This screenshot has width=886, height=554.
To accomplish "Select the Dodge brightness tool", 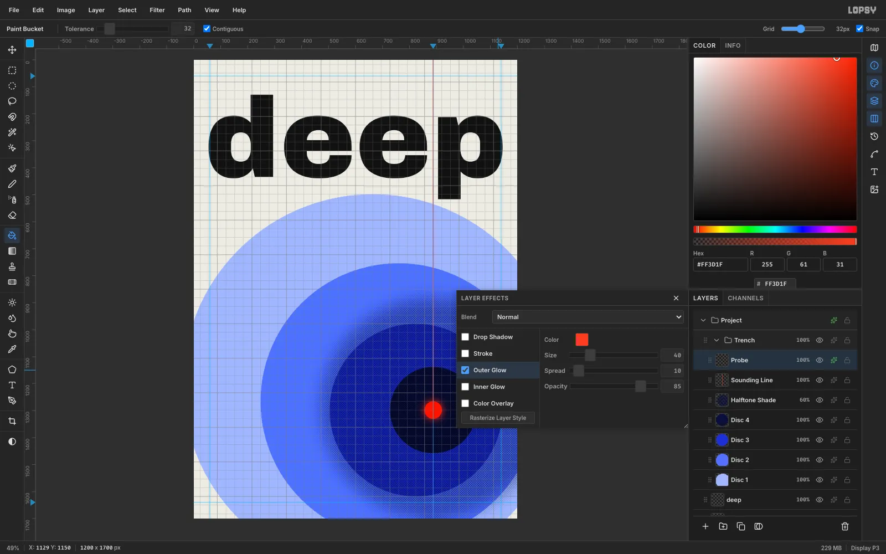I will point(12,302).
